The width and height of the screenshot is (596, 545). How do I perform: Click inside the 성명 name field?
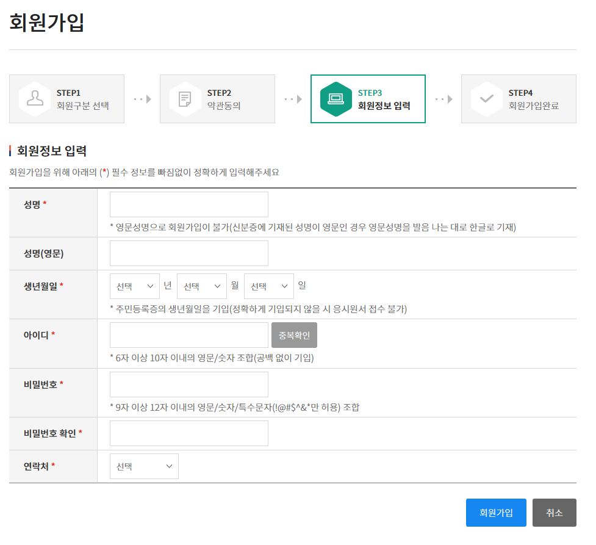pyautogui.click(x=188, y=204)
